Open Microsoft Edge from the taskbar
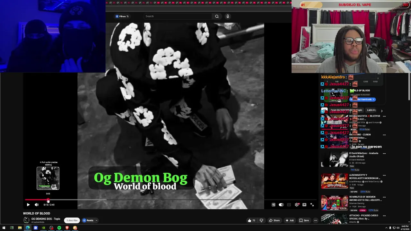Screen dimensions: 411x231 28,228
